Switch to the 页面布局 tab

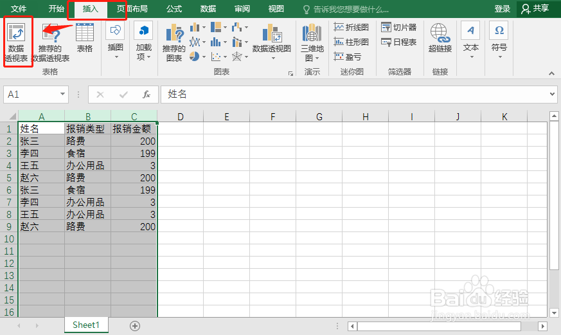pos(132,8)
